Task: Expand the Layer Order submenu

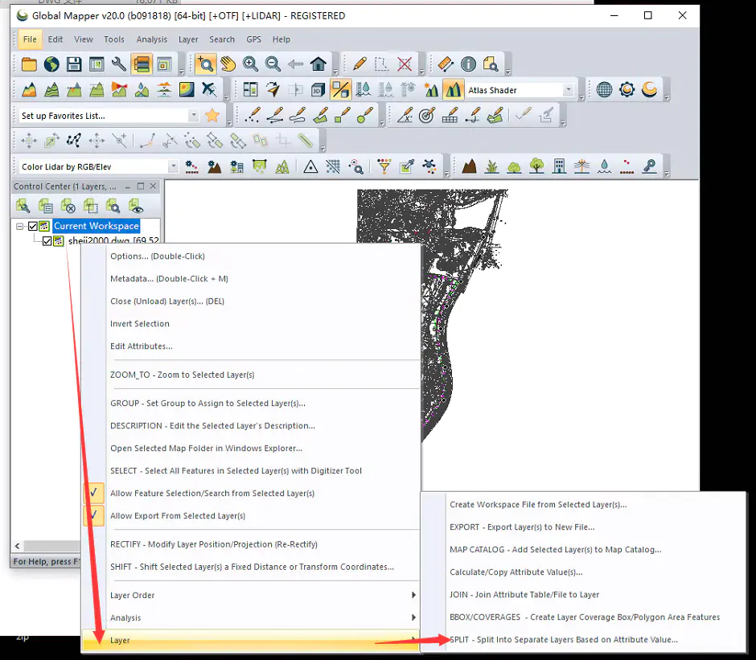Action: click(x=251, y=596)
